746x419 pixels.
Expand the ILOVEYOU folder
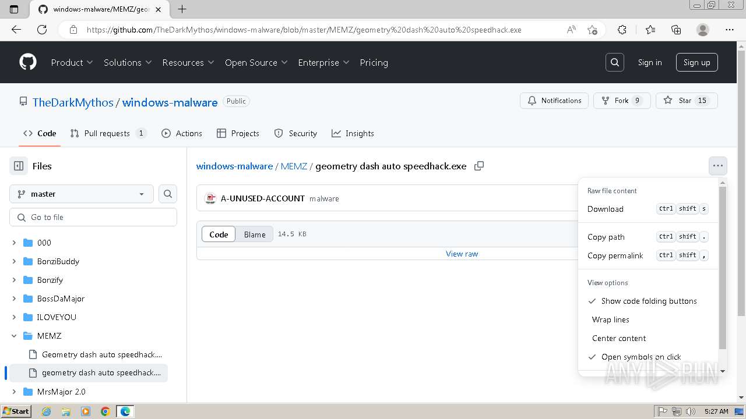14,317
